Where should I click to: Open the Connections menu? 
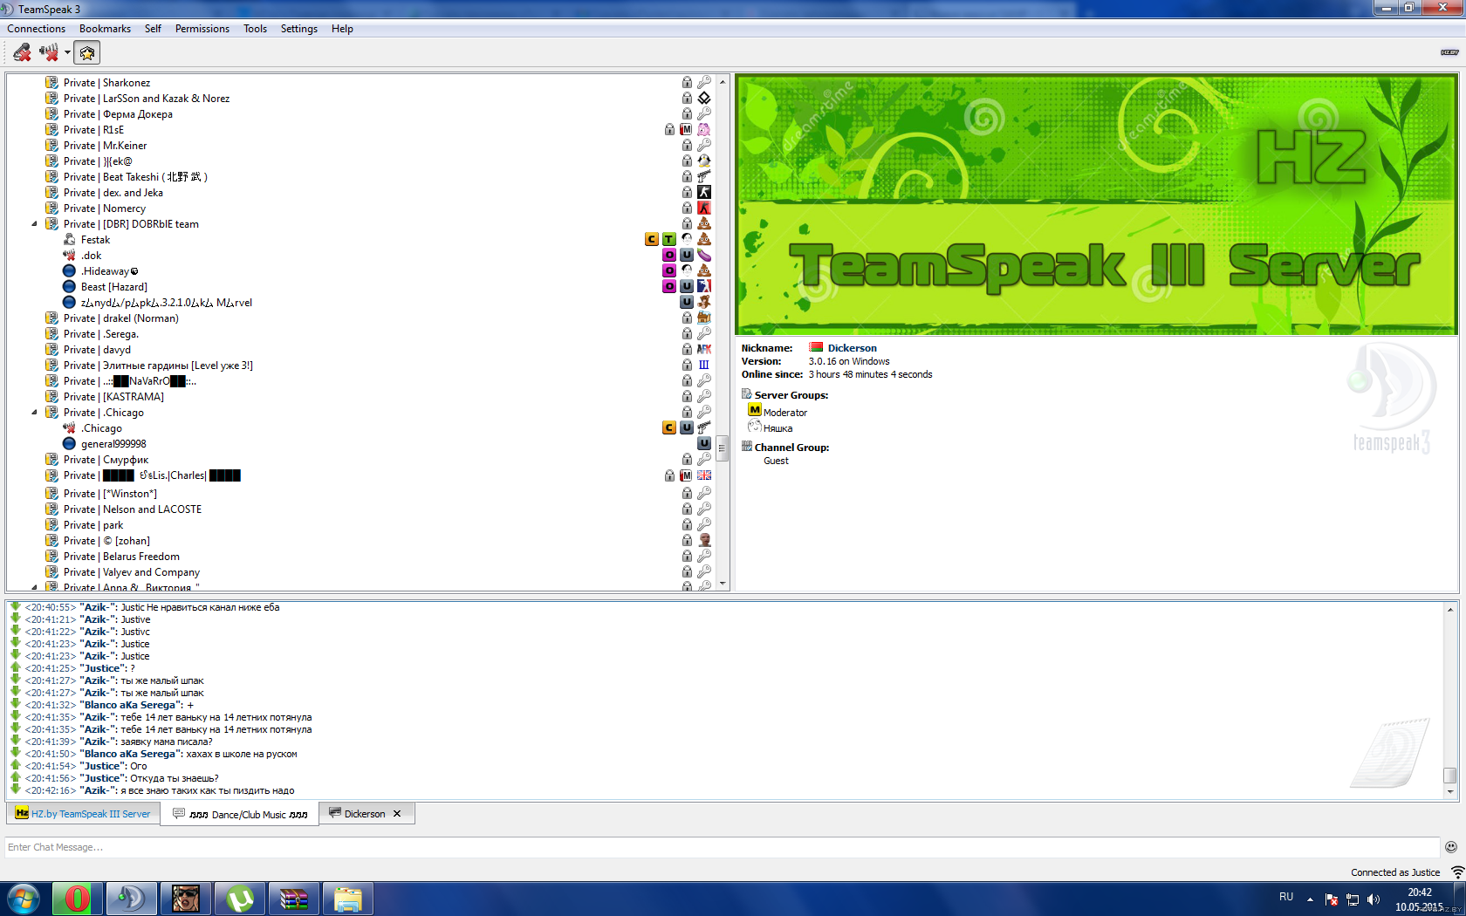click(37, 29)
